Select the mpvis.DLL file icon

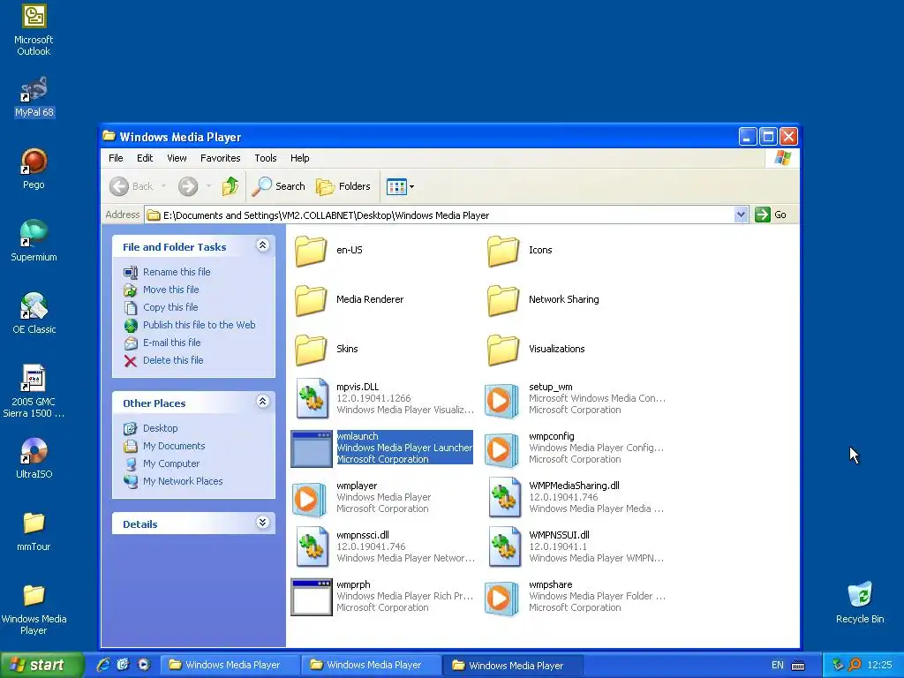312,398
